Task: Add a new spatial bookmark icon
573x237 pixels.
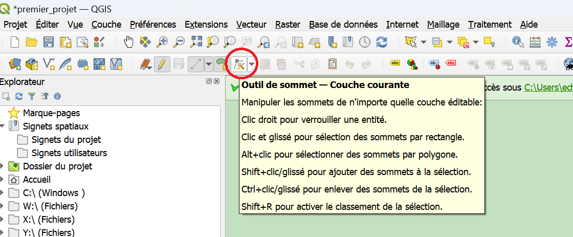Action: 332,42
